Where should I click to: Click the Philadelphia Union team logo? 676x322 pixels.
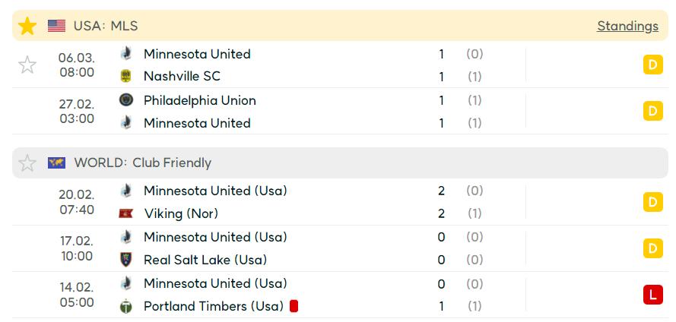pos(126,100)
